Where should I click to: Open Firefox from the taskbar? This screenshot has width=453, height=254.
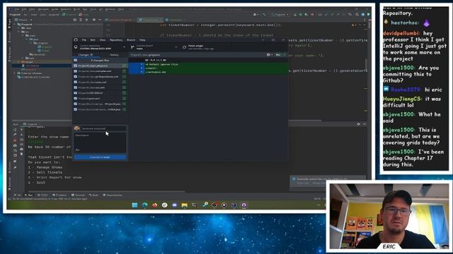coord(154,205)
